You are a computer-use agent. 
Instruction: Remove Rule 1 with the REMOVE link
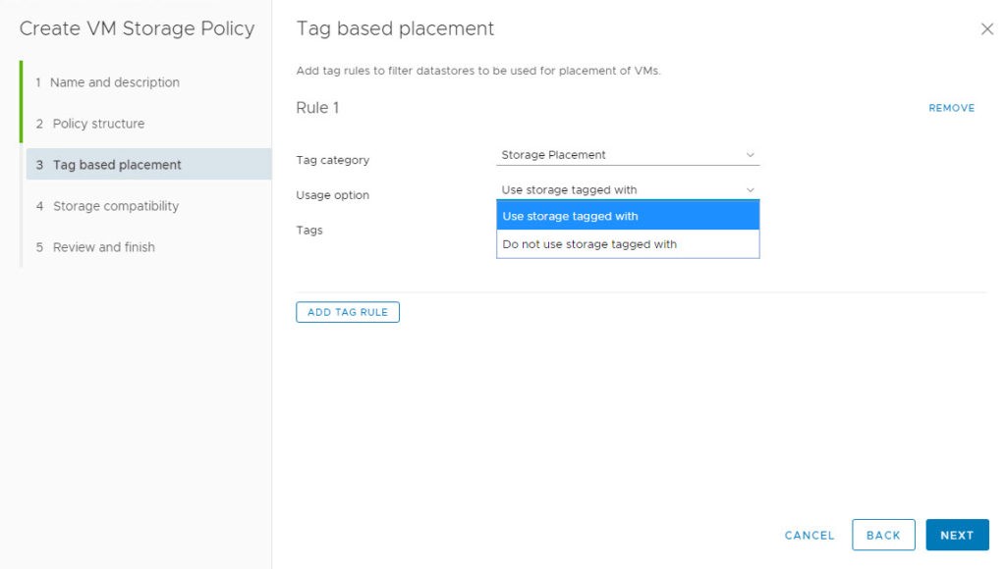click(x=950, y=108)
